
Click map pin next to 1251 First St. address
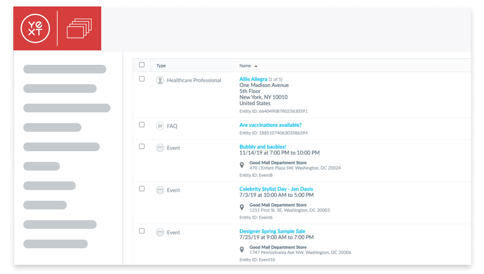click(242, 208)
